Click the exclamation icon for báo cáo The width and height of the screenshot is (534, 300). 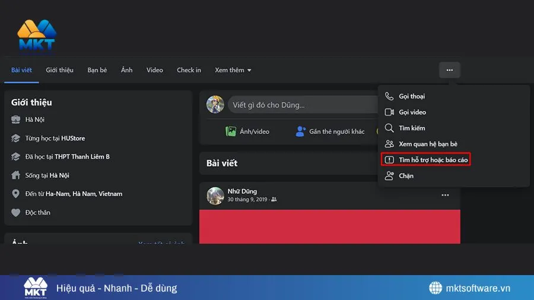click(389, 160)
